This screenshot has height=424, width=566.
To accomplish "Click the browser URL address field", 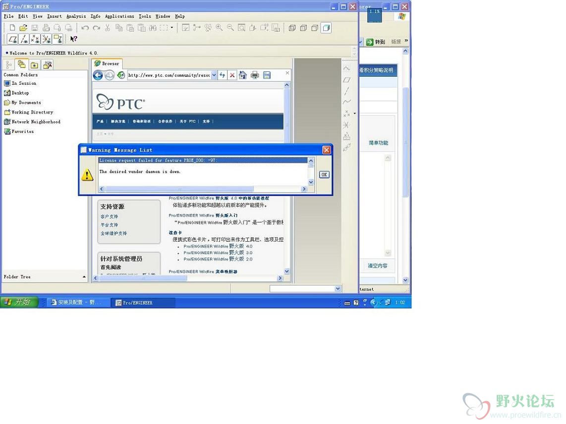I will click(169, 75).
